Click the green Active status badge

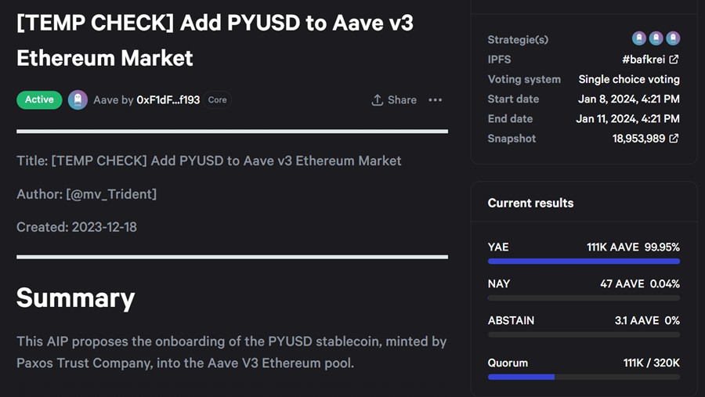pos(39,99)
